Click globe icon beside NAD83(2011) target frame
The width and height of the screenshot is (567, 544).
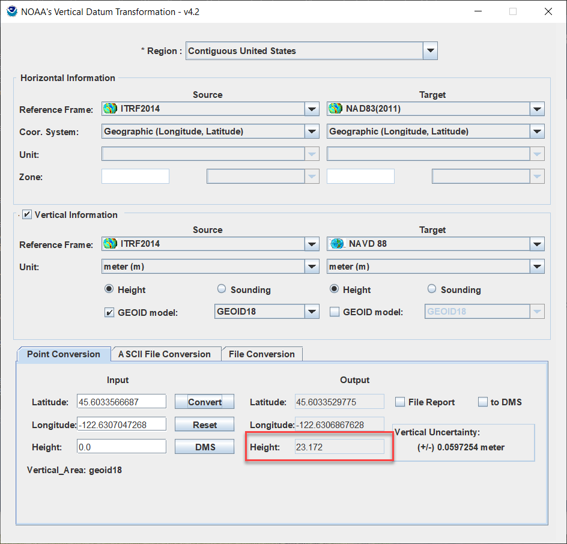335,109
